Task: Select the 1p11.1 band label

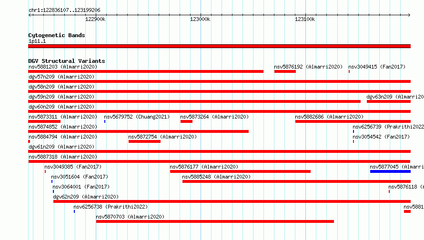Action: coord(37,41)
